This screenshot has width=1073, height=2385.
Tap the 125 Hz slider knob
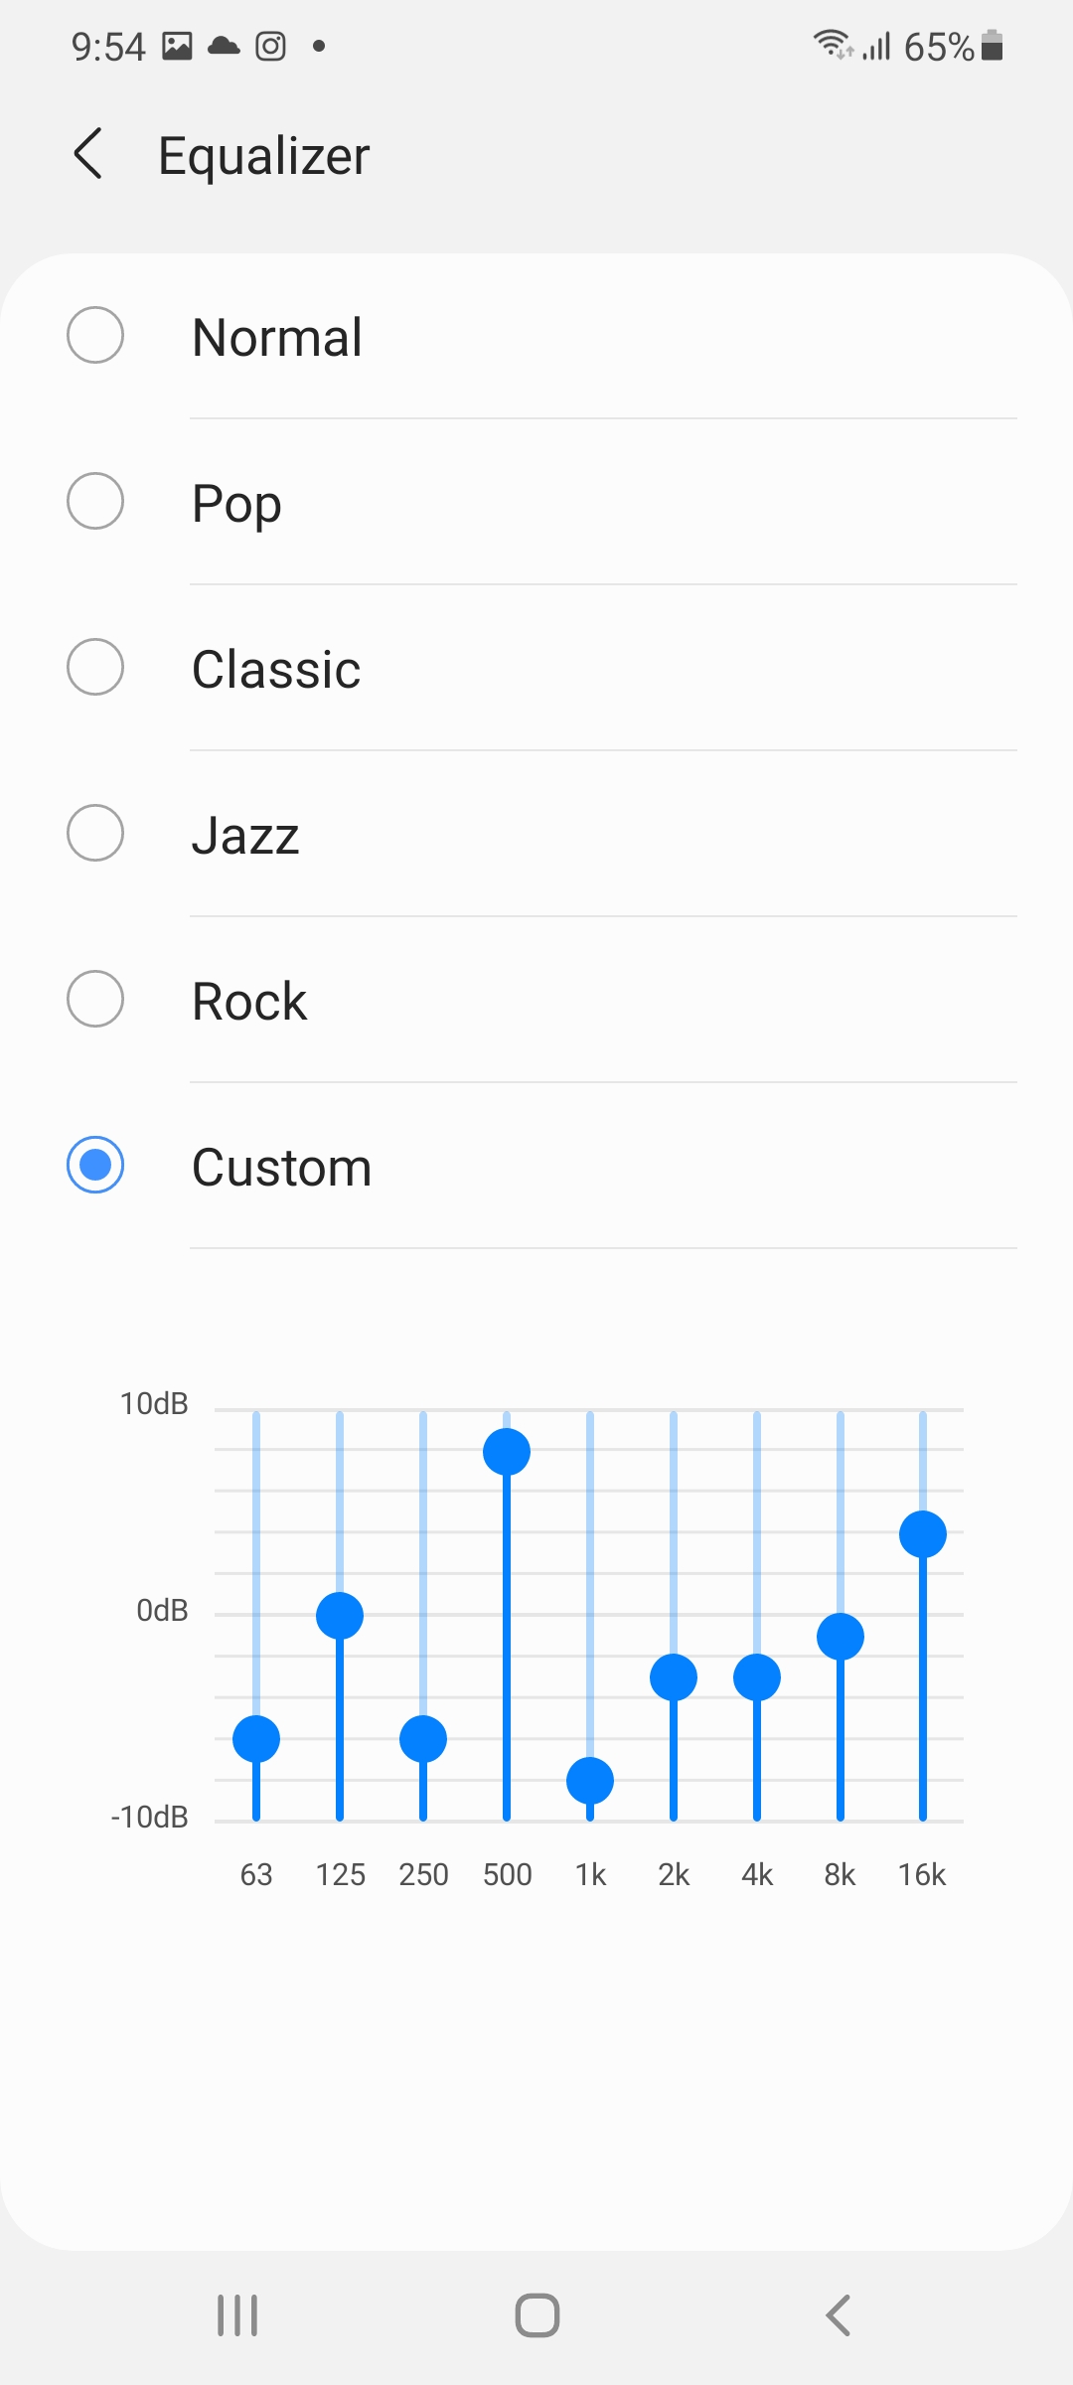click(x=340, y=1616)
